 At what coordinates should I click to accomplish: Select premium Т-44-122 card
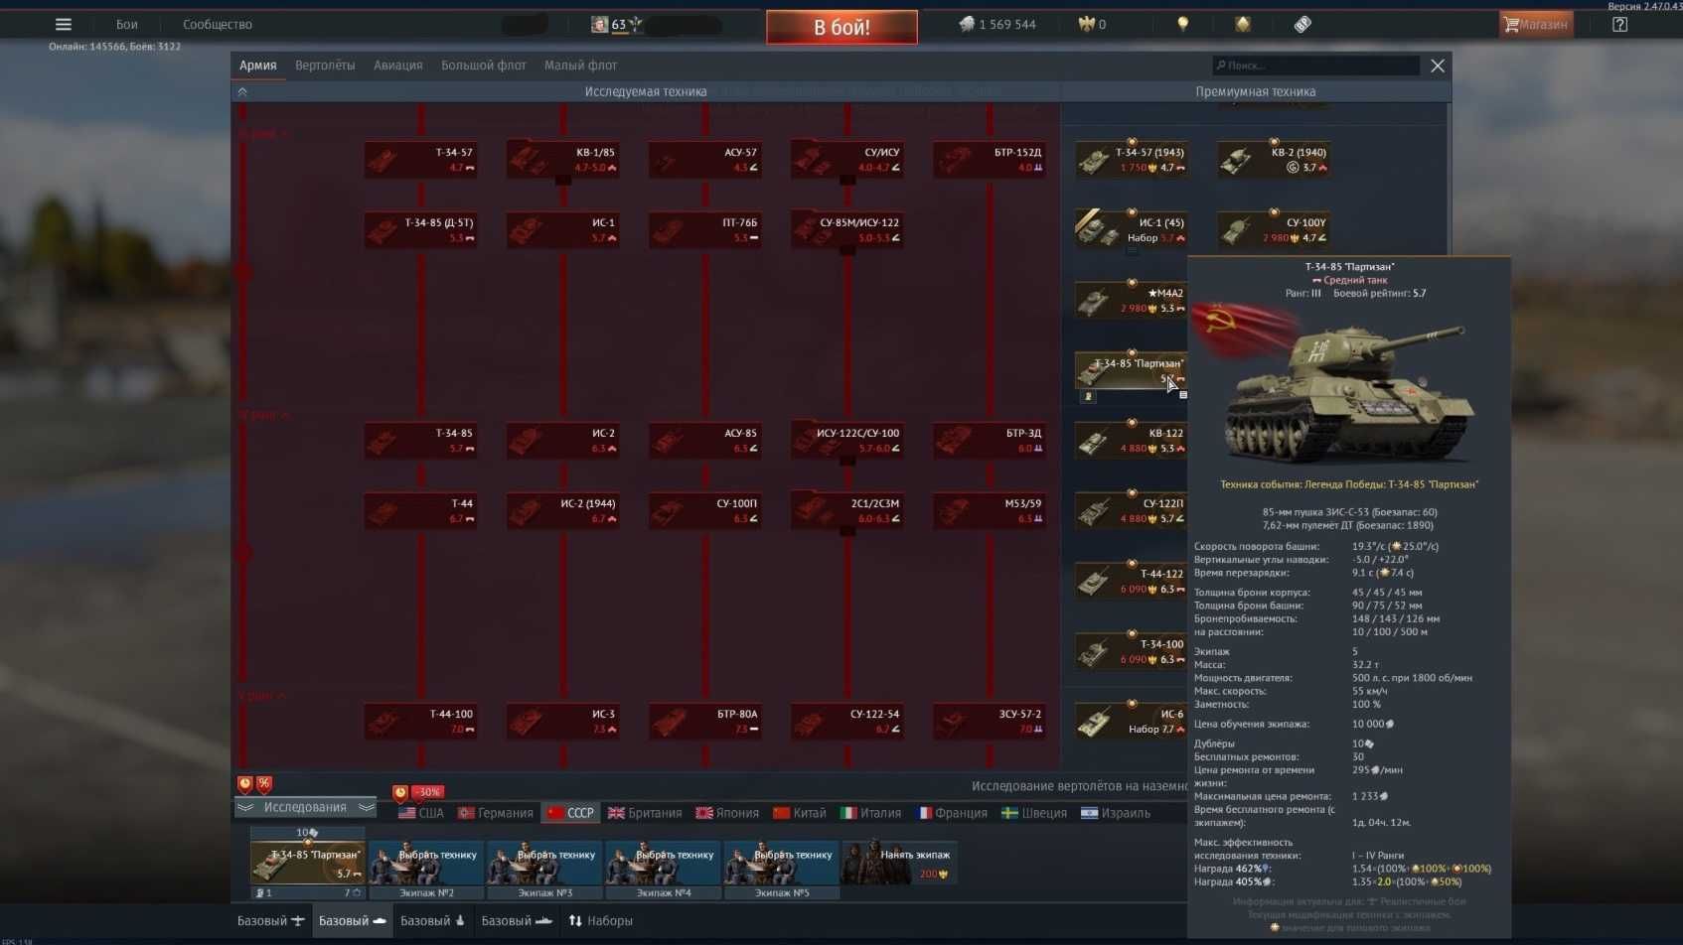pyautogui.click(x=1132, y=582)
